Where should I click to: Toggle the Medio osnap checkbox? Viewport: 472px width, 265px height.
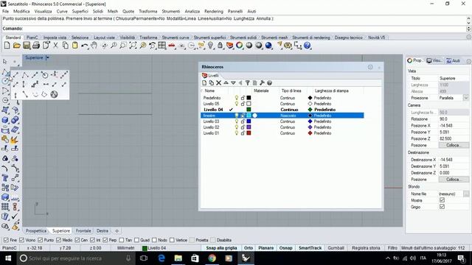pos(58,240)
